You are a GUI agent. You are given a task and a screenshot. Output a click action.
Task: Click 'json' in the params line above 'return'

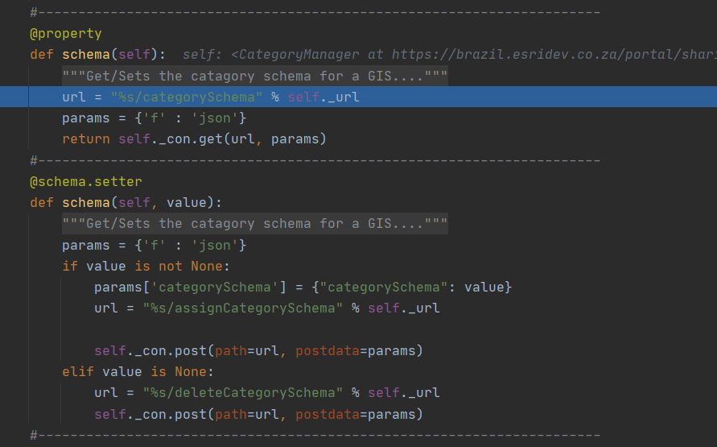point(215,118)
